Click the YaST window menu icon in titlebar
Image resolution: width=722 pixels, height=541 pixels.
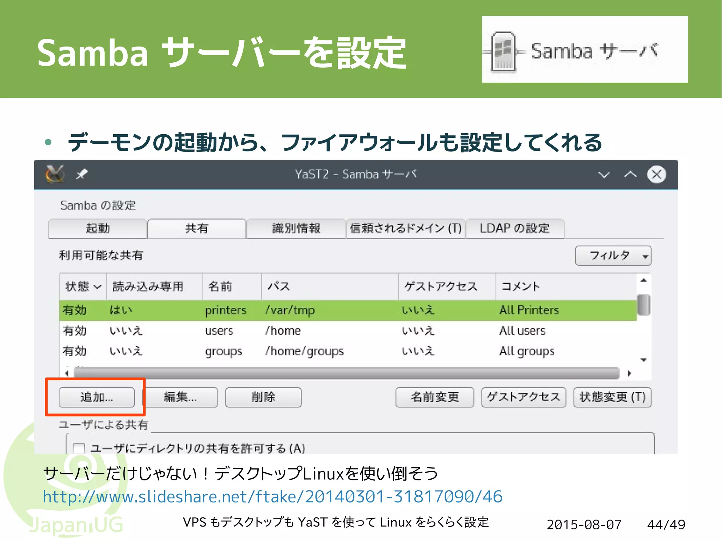pyautogui.click(x=55, y=174)
